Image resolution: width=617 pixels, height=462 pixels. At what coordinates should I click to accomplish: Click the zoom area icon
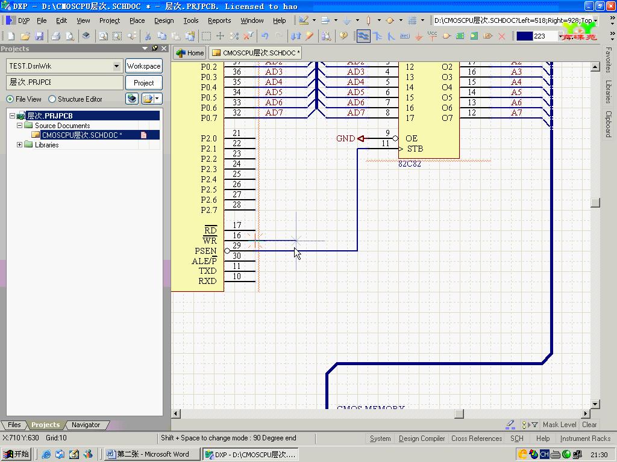117,36
